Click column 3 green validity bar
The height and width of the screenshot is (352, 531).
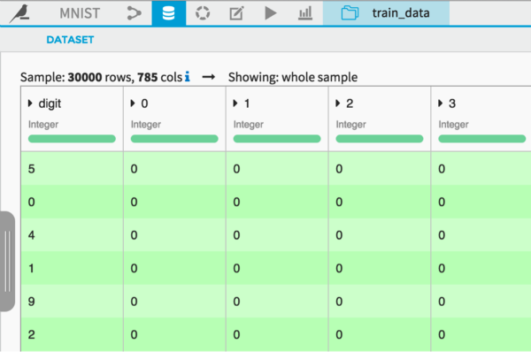coord(482,139)
